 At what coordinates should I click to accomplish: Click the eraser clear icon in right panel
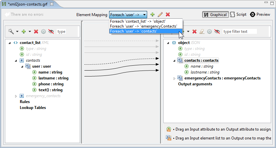(x=202, y=32)
